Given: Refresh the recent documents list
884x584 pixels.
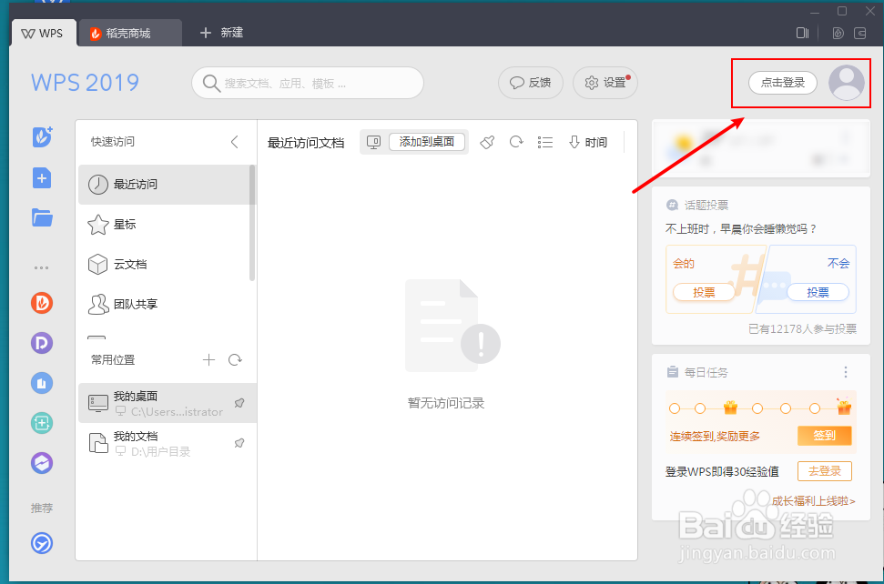Looking at the screenshot, I should click(516, 142).
